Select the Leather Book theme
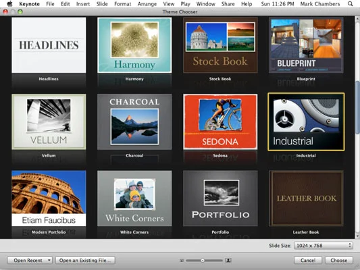The width and height of the screenshot is (360, 270). pyautogui.click(x=306, y=198)
